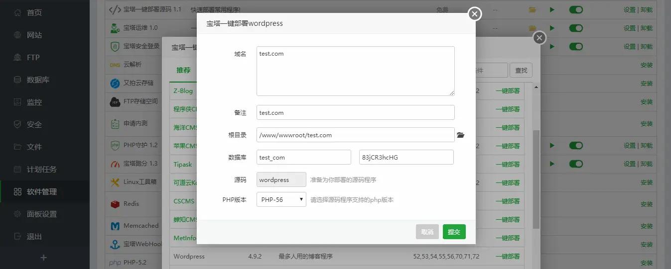The width and height of the screenshot is (671, 269).
Task: Click the folder browse icon beside root directory
Action: (460, 135)
